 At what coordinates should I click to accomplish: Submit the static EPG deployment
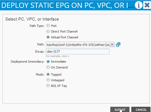click(120, 110)
